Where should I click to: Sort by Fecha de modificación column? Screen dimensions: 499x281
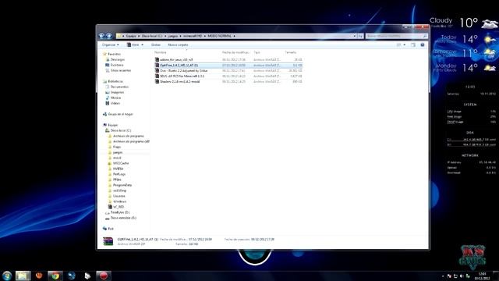(235, 52)
